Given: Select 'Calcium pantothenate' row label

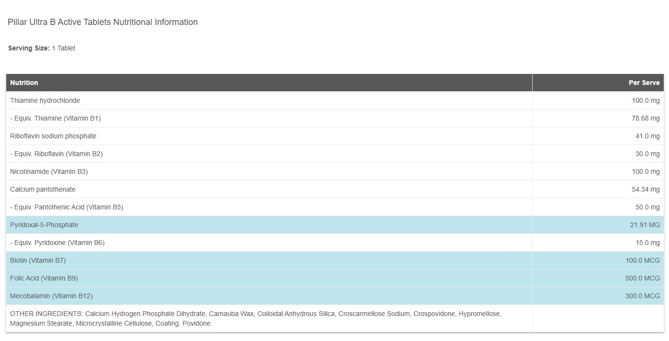Looking at the screenshot, I should click(x=43, y=189).
